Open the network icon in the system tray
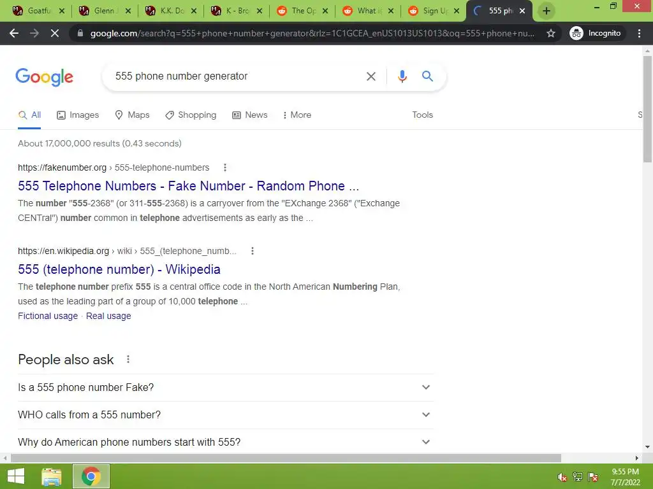This screenshot has width=653, height=489. click(x=578, y=477)
